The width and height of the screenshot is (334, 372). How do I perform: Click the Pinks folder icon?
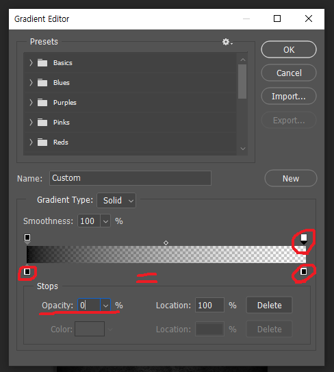(42, 123)
